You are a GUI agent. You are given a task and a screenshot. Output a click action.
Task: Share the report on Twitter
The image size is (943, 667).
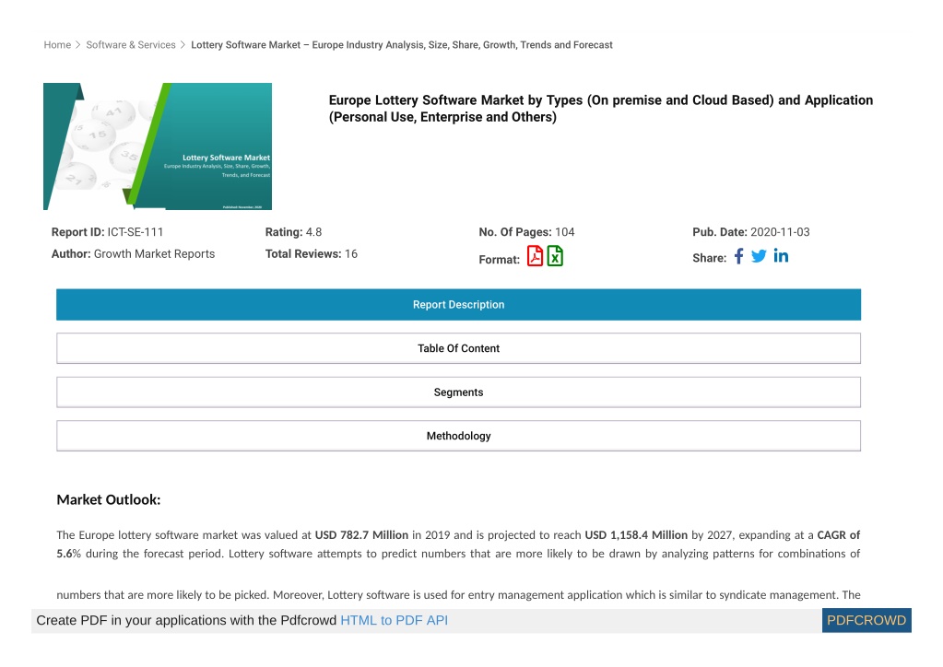point(759,257)
